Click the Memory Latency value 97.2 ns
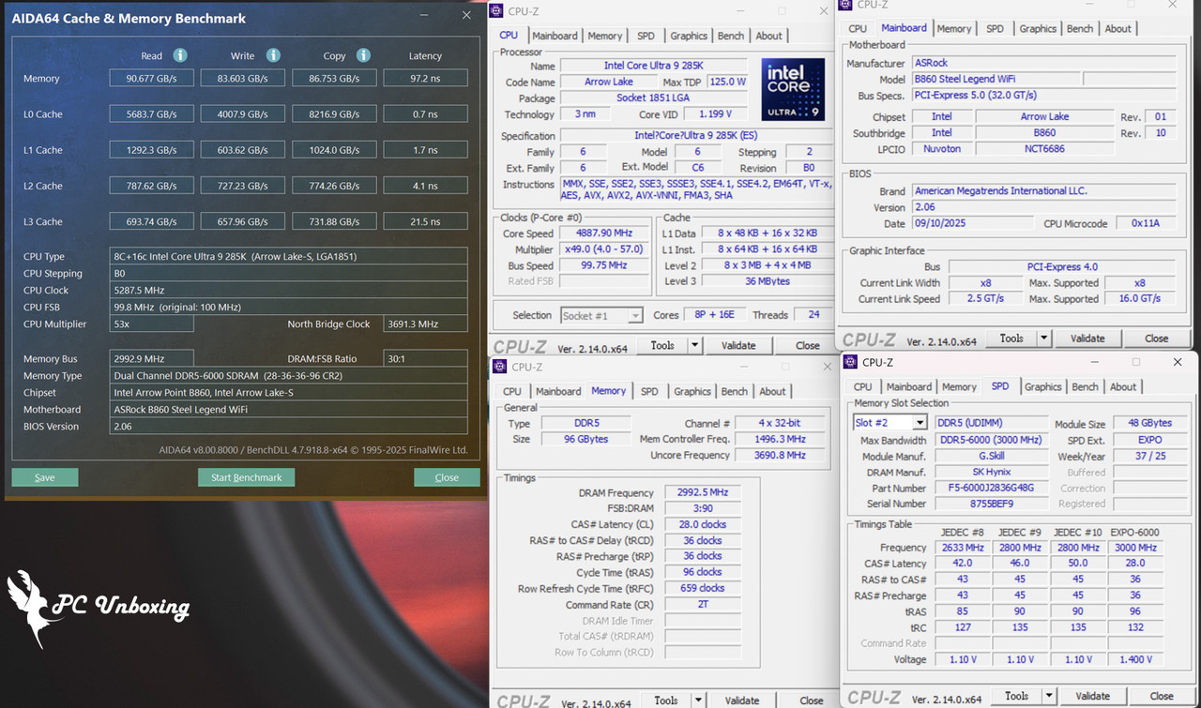The image size is (1201, 708). (x=425, y=79)
